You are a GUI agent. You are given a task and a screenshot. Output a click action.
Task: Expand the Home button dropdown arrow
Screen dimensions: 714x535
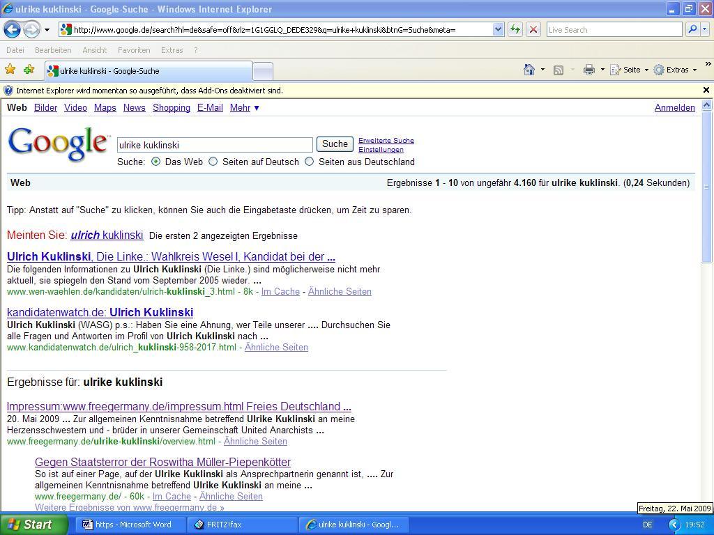pyautogui.click(x=542, y=70)
